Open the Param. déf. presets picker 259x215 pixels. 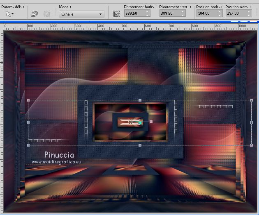9,14
